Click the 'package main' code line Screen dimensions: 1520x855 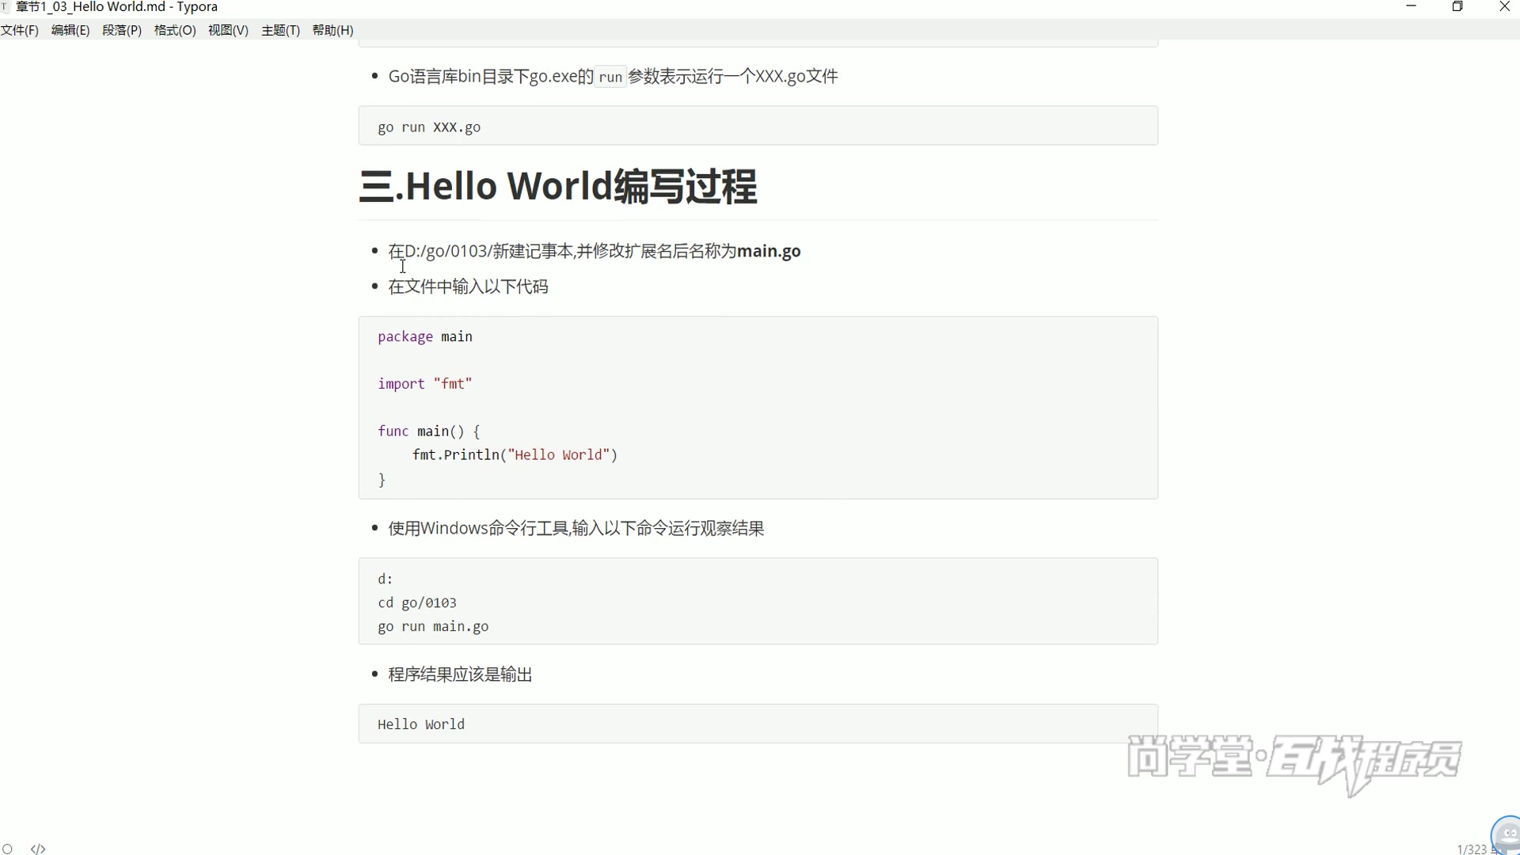[x=425, y=336]
